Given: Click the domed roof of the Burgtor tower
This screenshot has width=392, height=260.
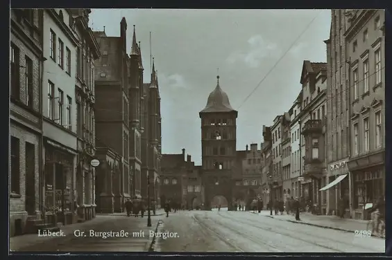Looking at the screenshot, I should click(218, 98).
